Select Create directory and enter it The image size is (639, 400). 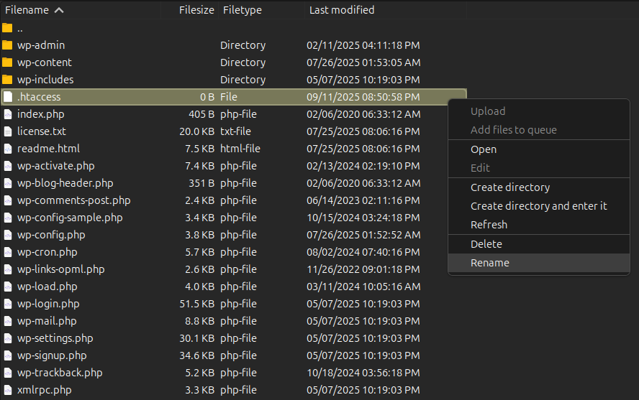click(x=539, y=206)
